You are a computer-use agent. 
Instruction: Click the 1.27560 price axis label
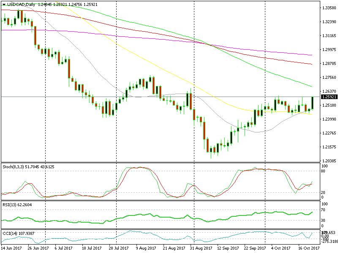pyautogui.click(x=329, y=78)
